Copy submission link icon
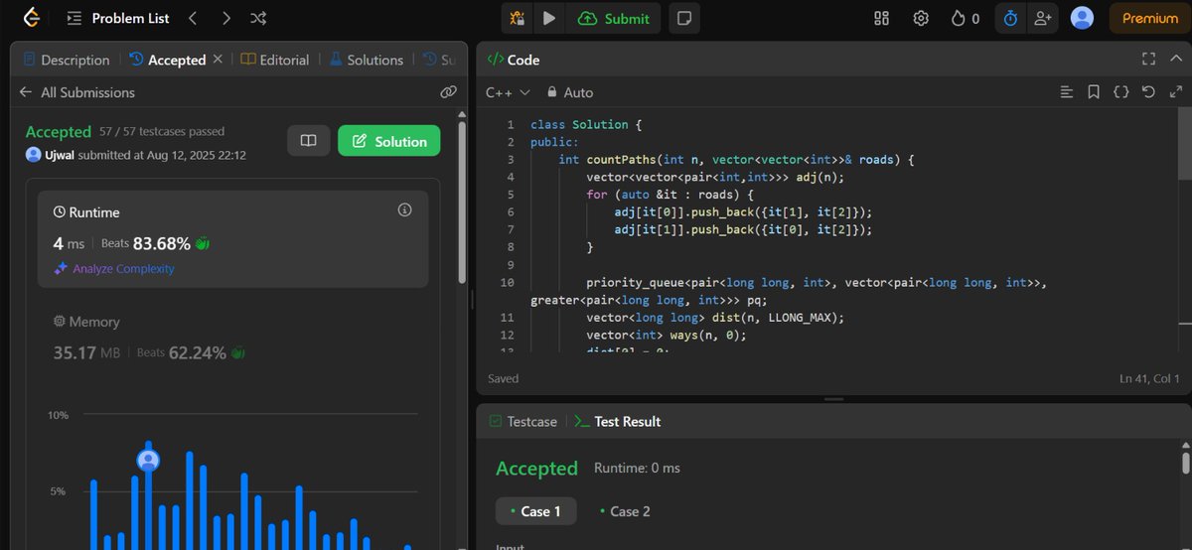This screenshot has height=550, width=1192. 448,92
